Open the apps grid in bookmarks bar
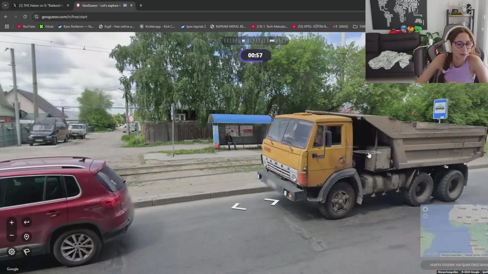Viewport: 488px width, 274px height. [6, 27]
